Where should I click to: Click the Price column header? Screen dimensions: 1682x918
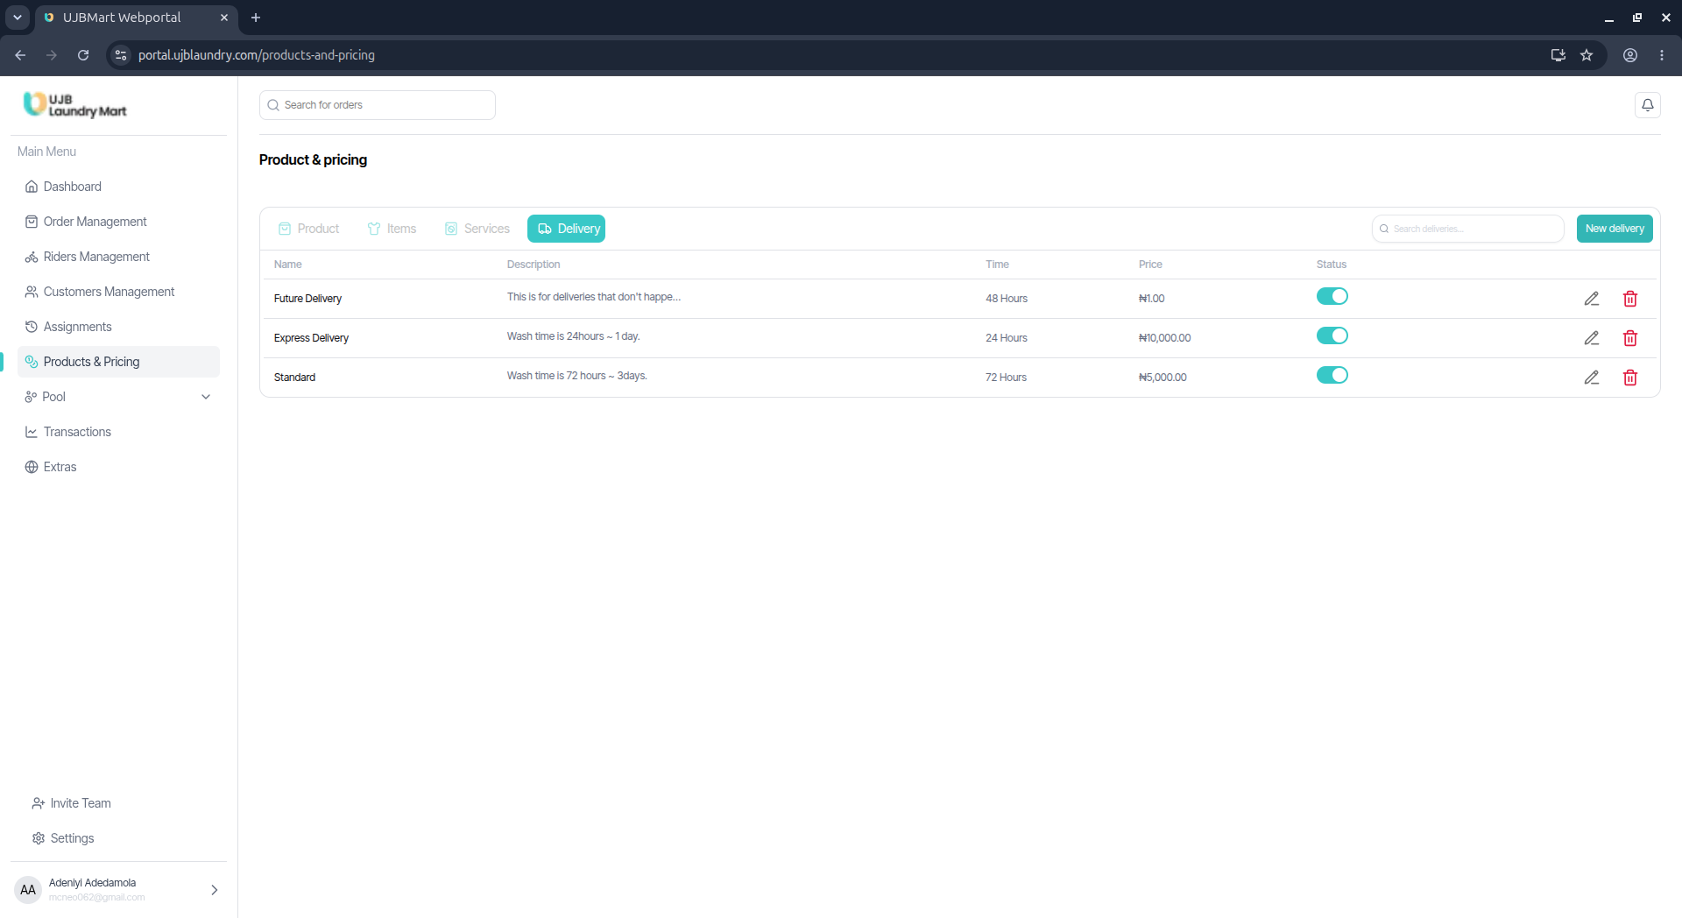click(x=1150, y=265)
